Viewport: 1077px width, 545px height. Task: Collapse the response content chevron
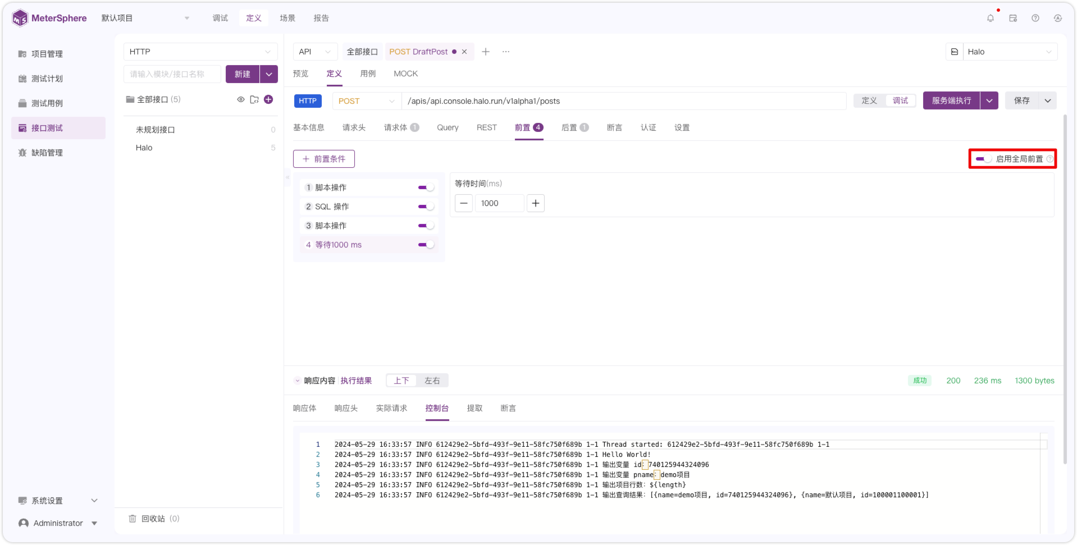point(298,381)
